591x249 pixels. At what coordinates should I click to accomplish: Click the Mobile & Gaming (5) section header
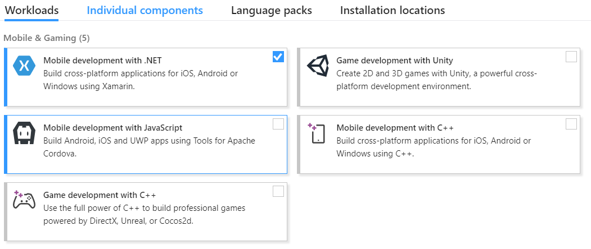47,38
